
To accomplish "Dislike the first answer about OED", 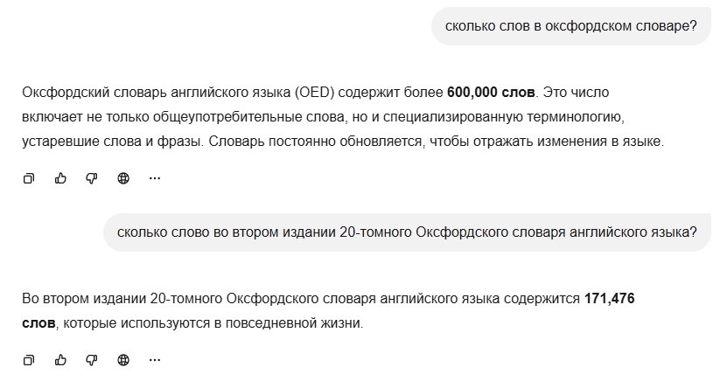I will (x=92, y=178).
